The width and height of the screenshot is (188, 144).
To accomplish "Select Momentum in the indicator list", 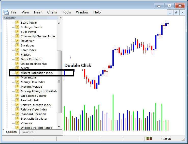I will pyautogui.click(x=28, y=77).
